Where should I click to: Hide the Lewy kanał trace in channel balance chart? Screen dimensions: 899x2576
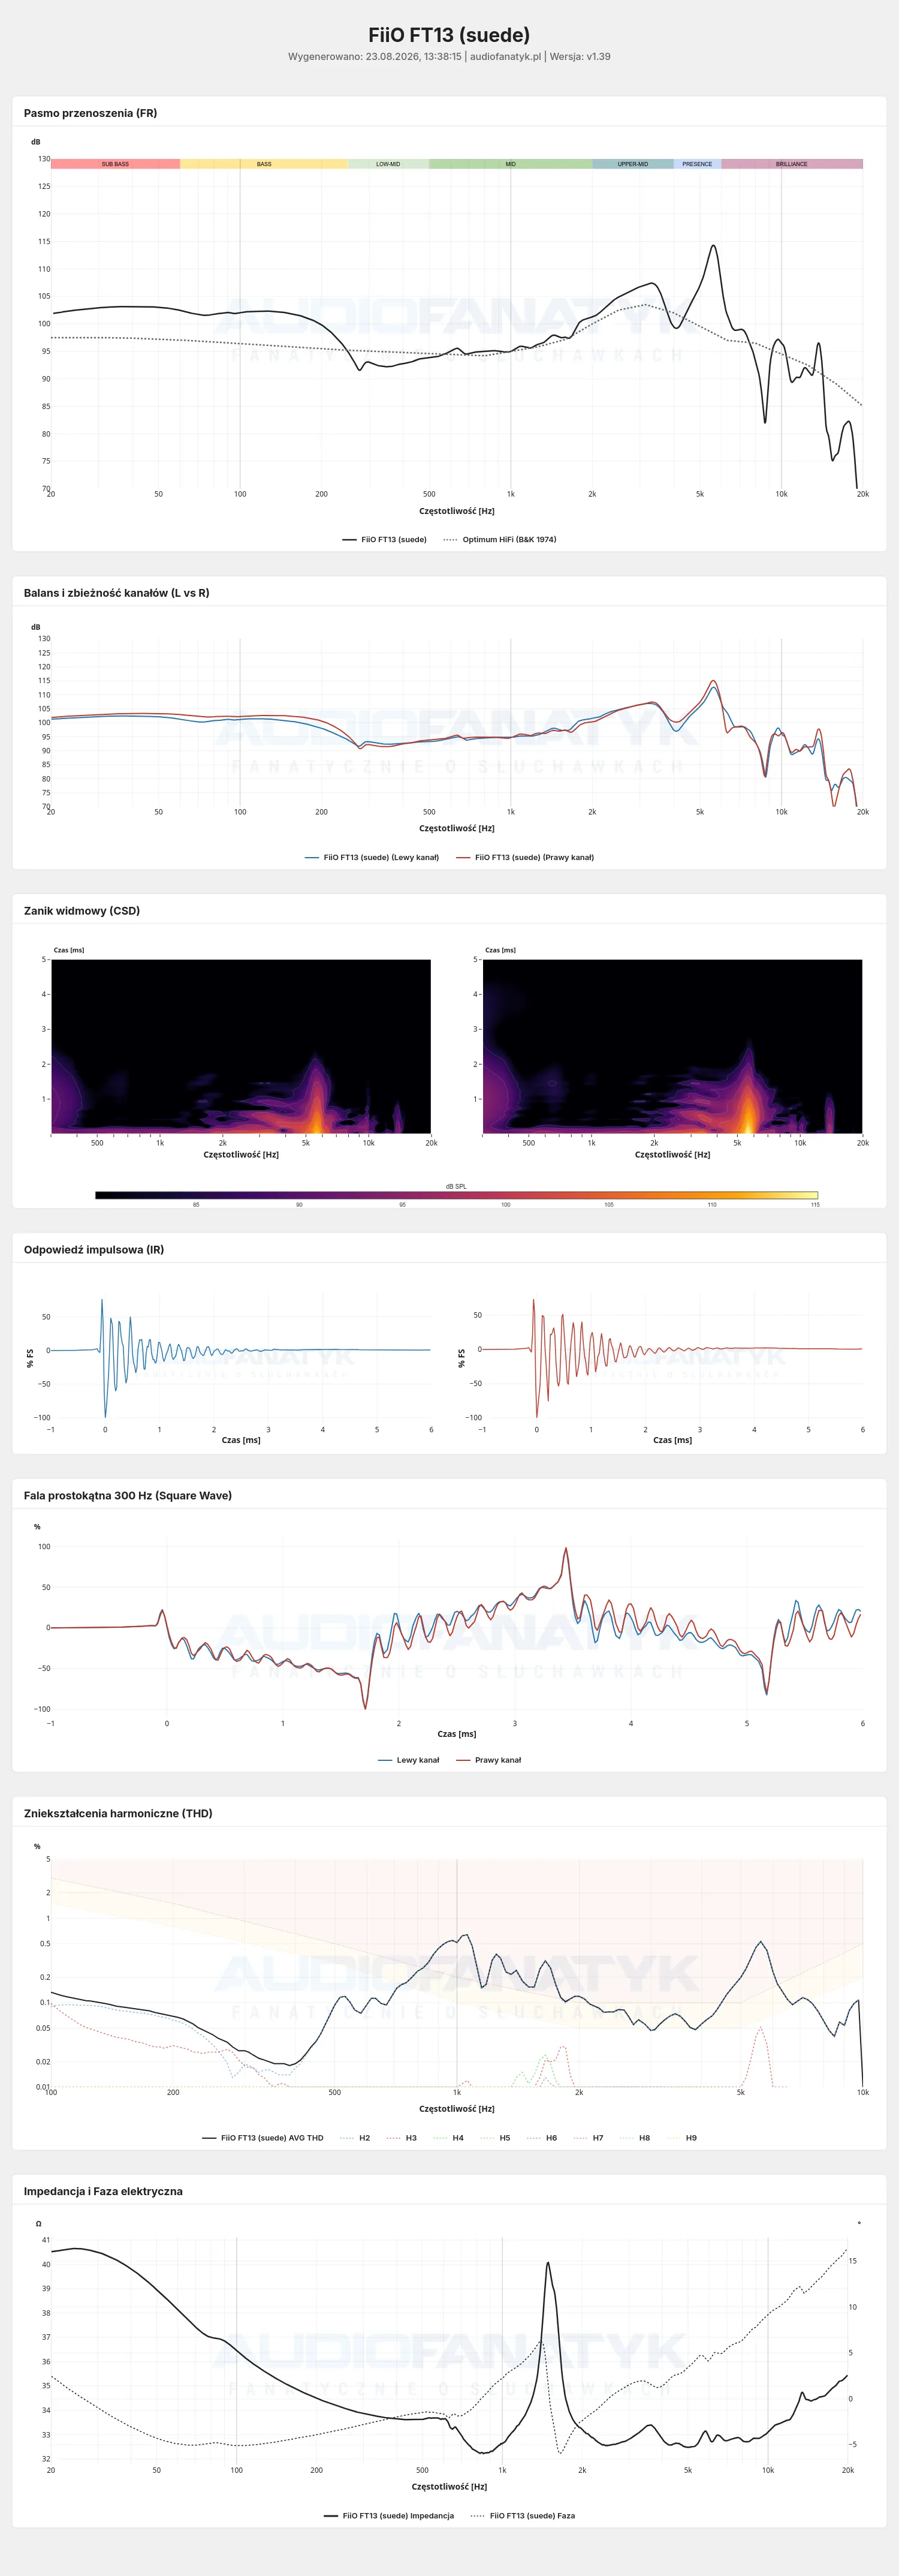click(372, 857)
